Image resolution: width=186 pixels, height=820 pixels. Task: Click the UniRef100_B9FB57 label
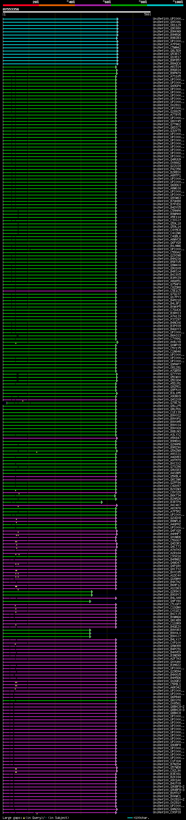click(x=167, y=61)
